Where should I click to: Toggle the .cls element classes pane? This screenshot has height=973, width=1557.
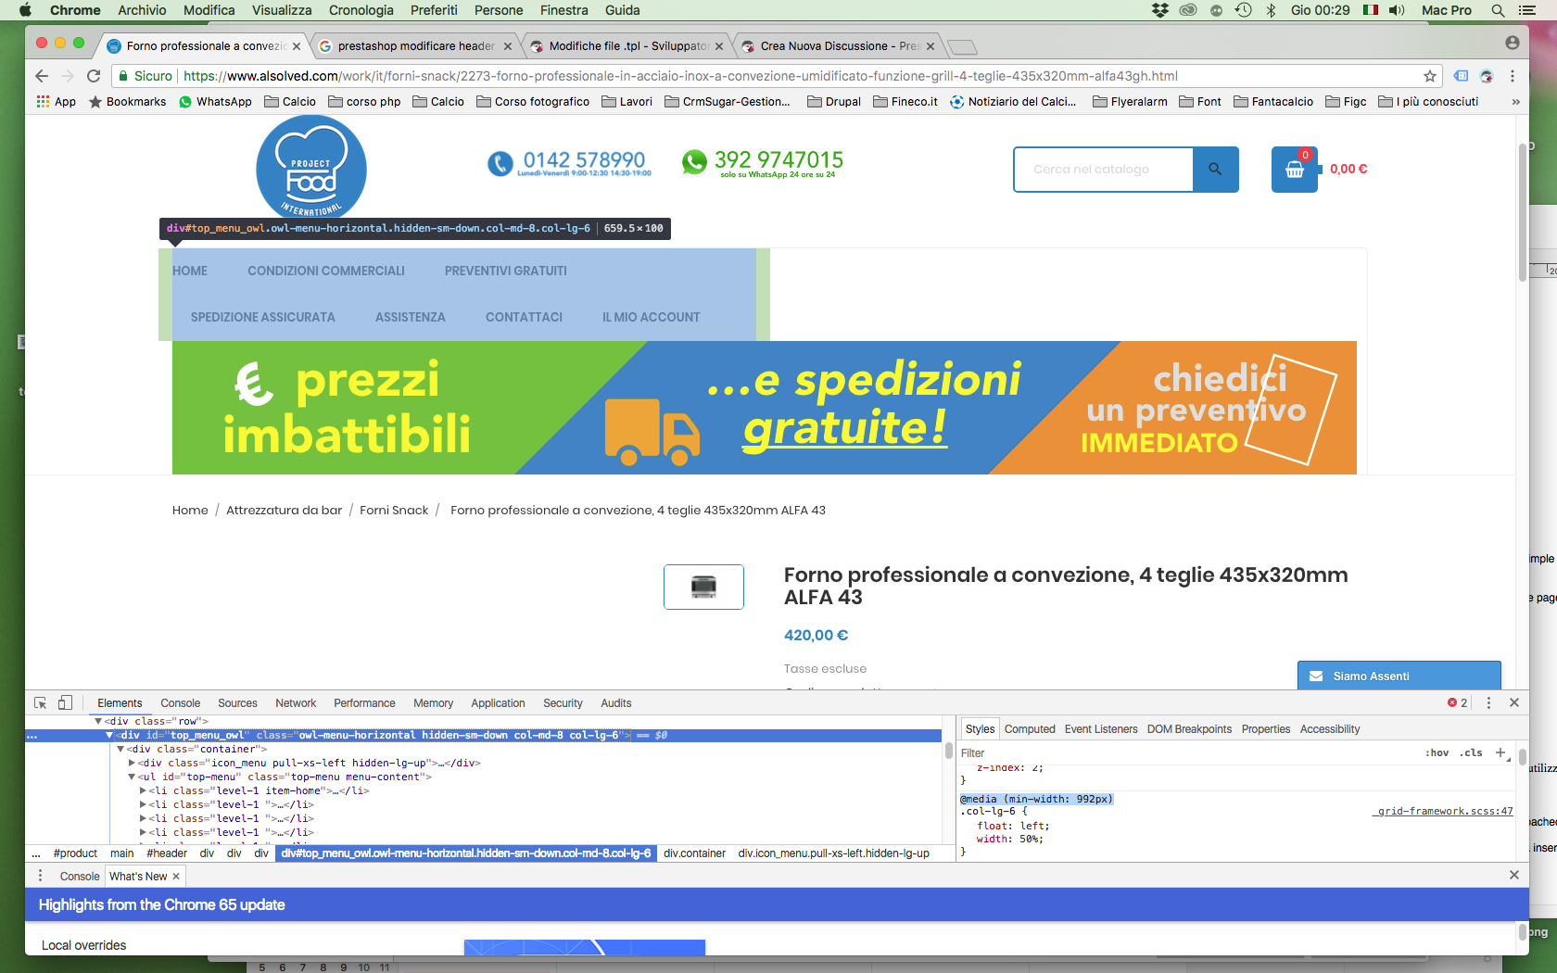1471,752
